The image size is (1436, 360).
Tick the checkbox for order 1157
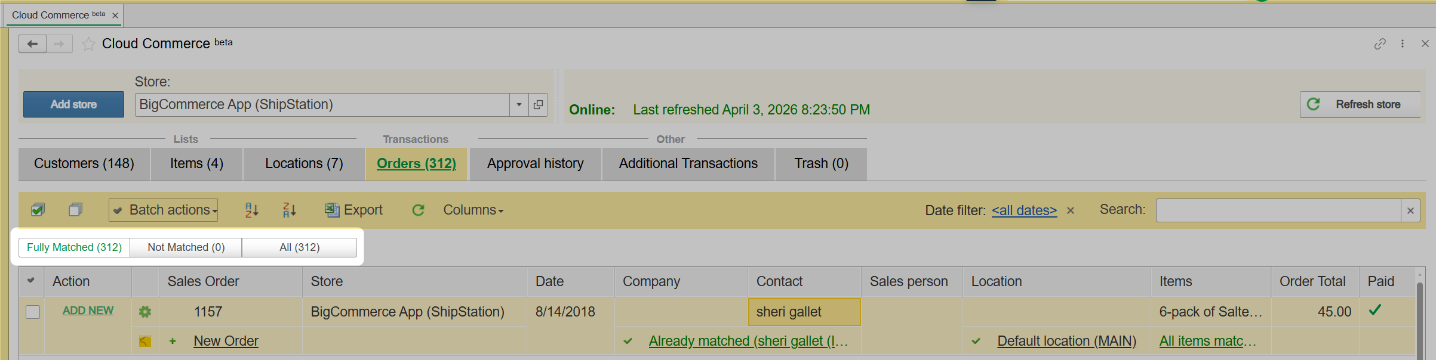click(33, 312)
